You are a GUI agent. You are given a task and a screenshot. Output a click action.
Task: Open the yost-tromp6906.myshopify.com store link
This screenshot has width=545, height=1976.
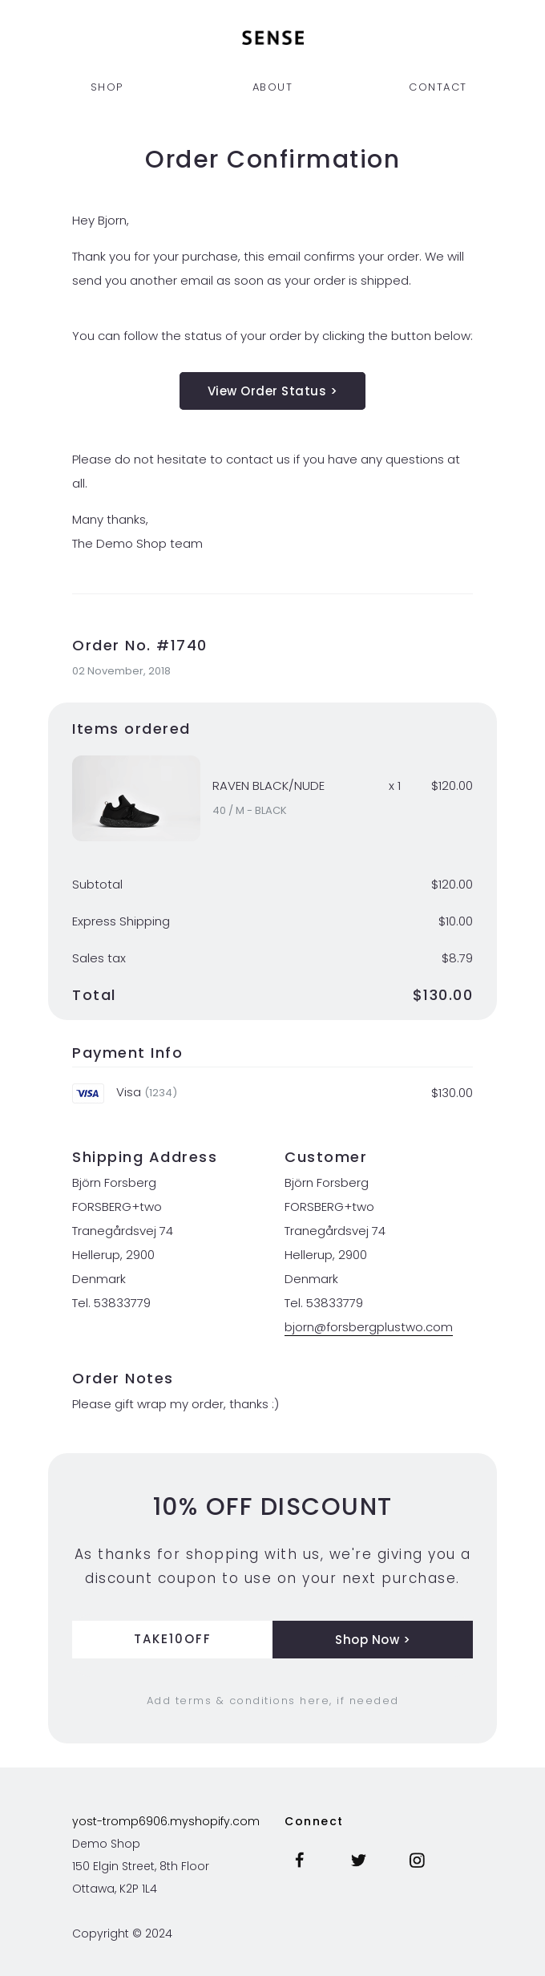[x=166, y=1821]
